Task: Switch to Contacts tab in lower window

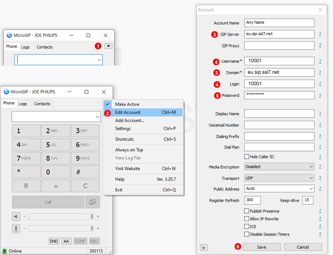Action: coord(42,104)
